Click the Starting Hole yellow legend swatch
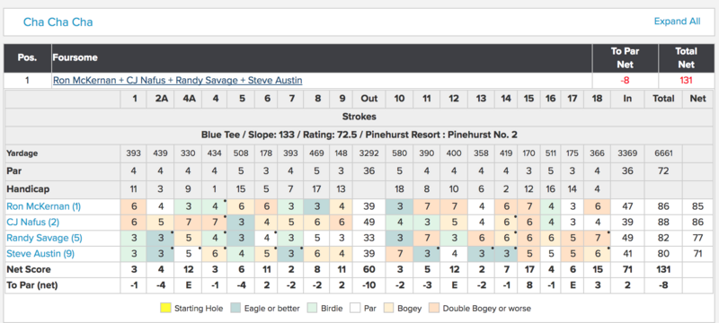 (x=165, y=308)
